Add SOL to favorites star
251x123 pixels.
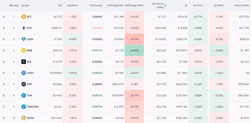point(4,62)
